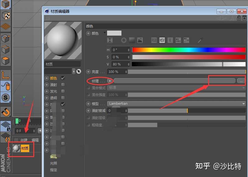Toggle the 颜色 channel checkbox

point(63,78)
